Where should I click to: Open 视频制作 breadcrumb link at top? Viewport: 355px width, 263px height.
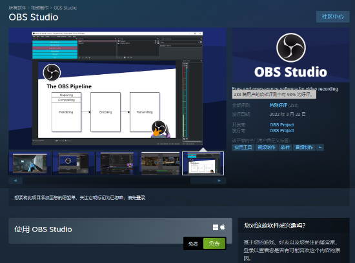click(x=39, y=8)
